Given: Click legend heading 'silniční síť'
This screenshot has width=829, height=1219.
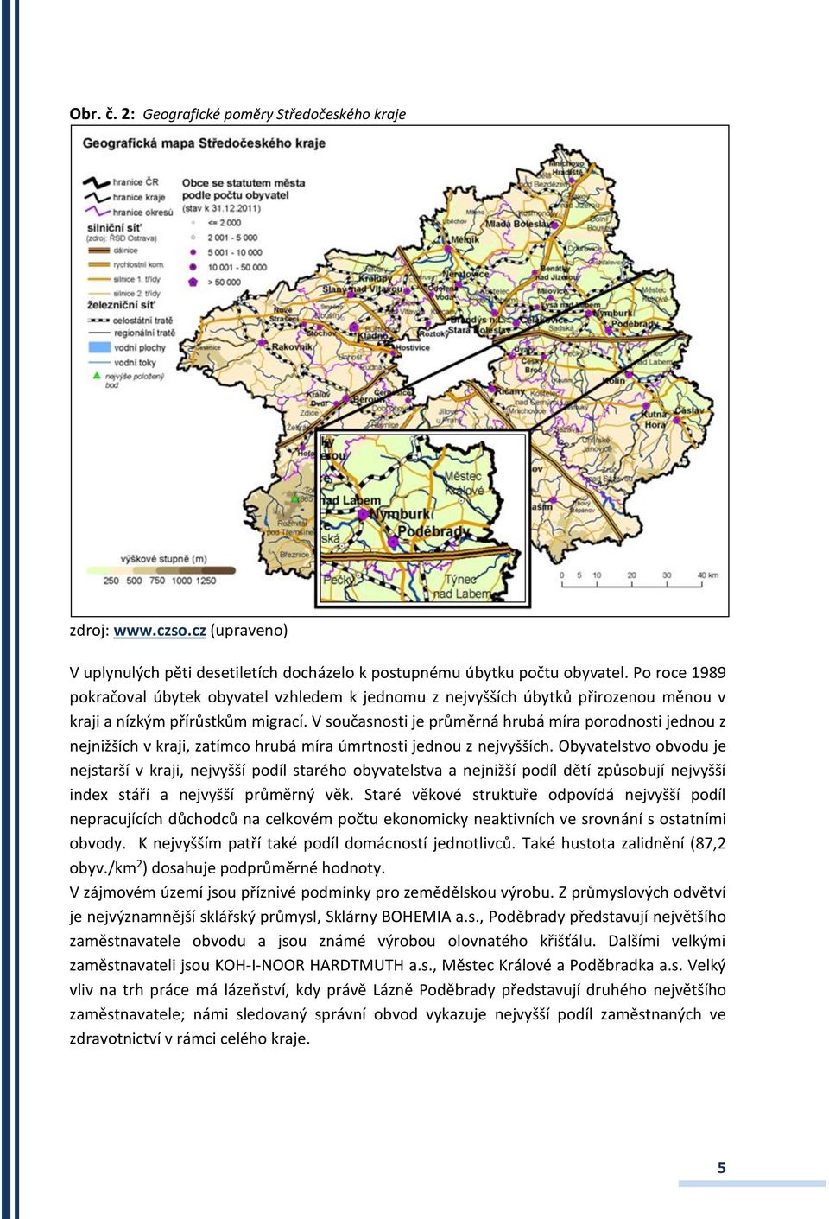Looking at the screenshot, I should [x=114, y=228].
